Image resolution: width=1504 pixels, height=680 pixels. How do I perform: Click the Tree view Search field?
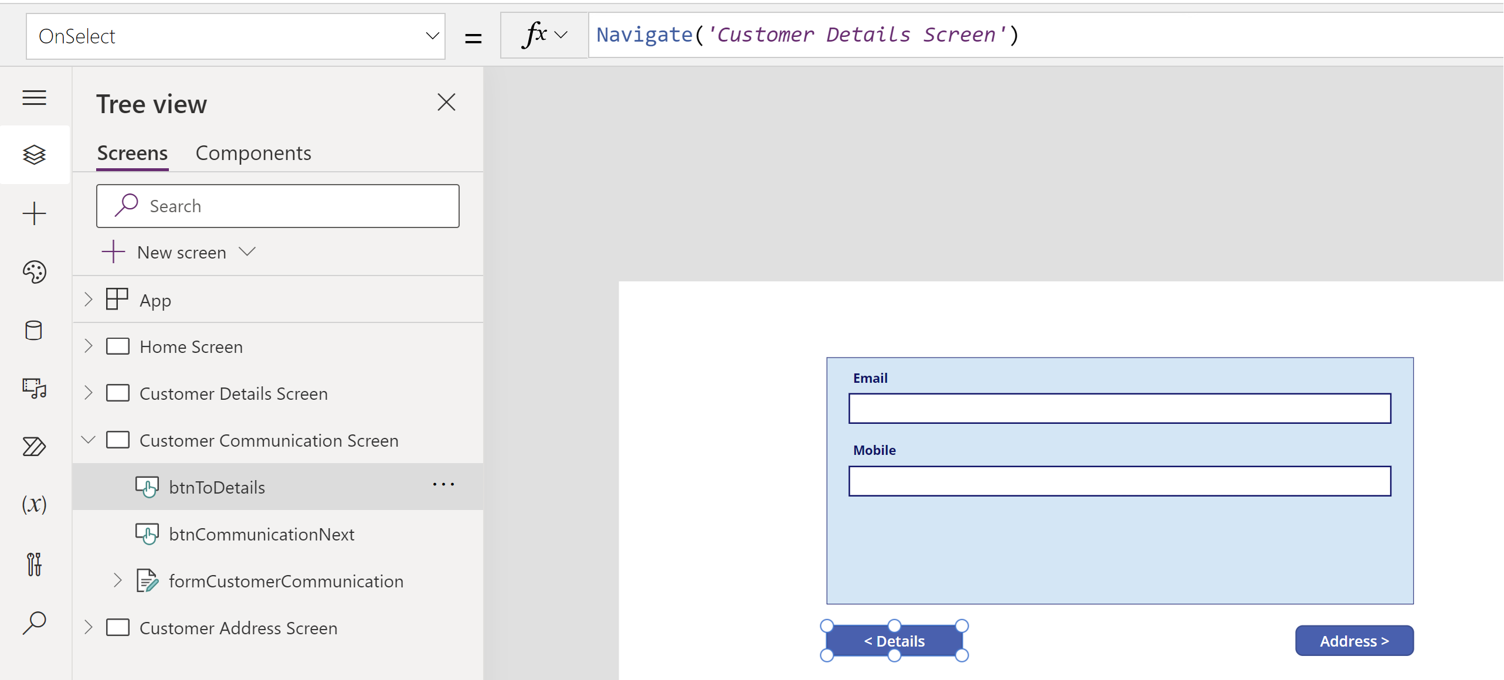tap(278, 206)
